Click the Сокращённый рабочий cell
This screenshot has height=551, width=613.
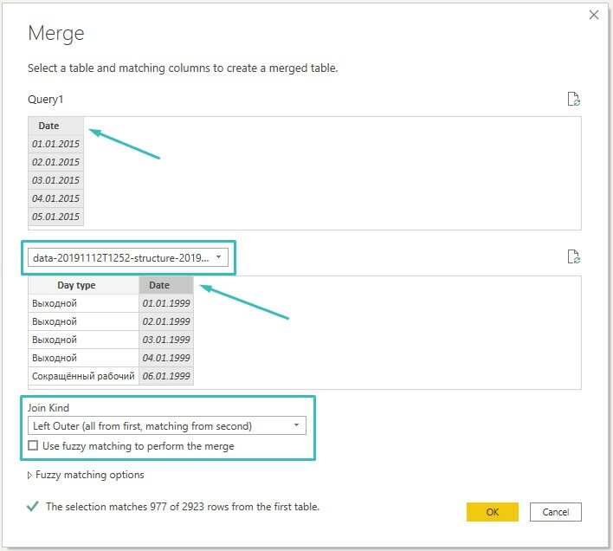84,376
